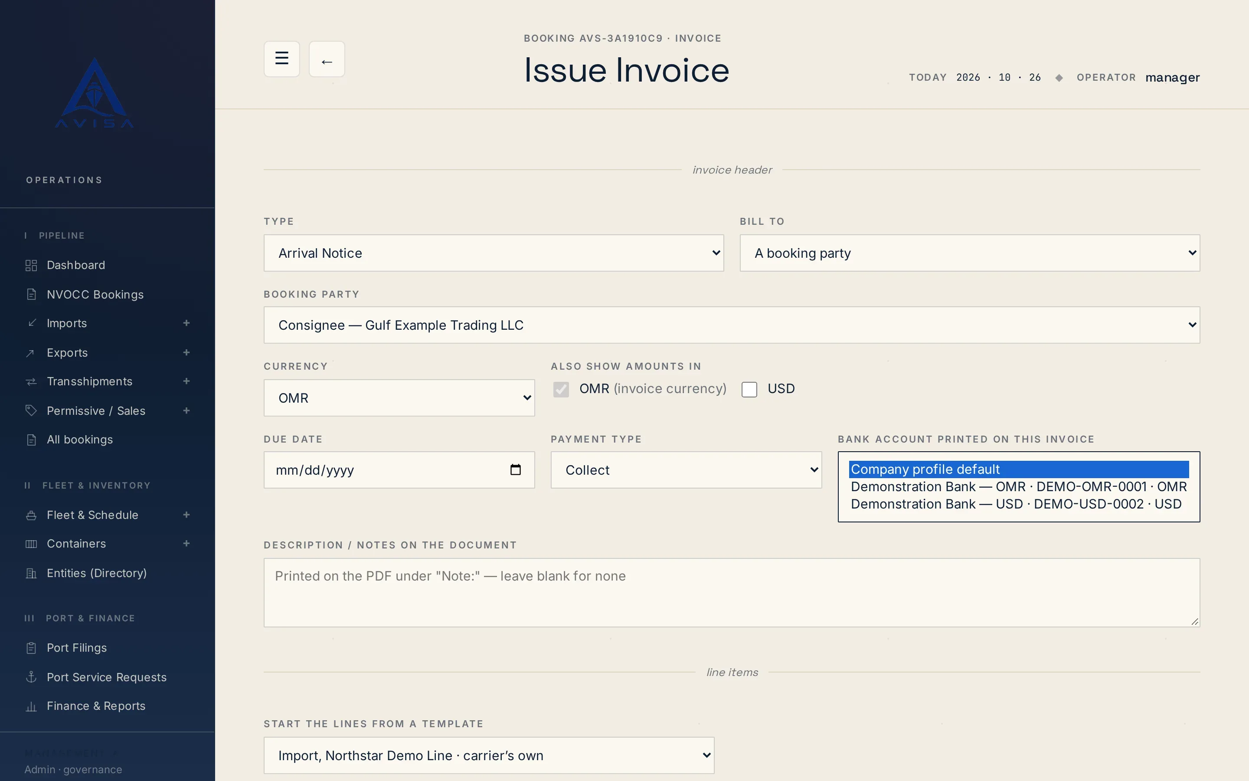Click the back arrow button

coord(327,59)
